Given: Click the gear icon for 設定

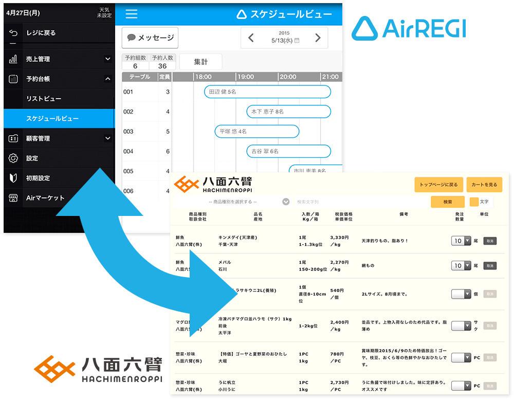Looking at the screenshot, I should (x=13, y=158).
